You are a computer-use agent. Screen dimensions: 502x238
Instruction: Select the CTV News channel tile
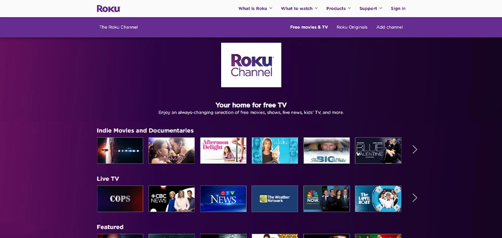(x=223, y=199)
